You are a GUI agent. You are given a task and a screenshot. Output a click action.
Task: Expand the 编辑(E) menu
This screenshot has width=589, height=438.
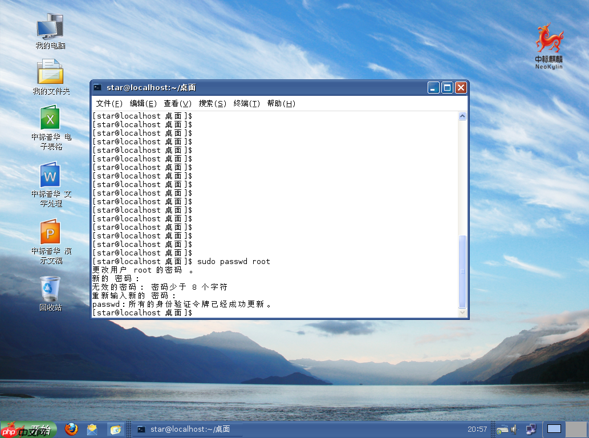pos(142,104)
